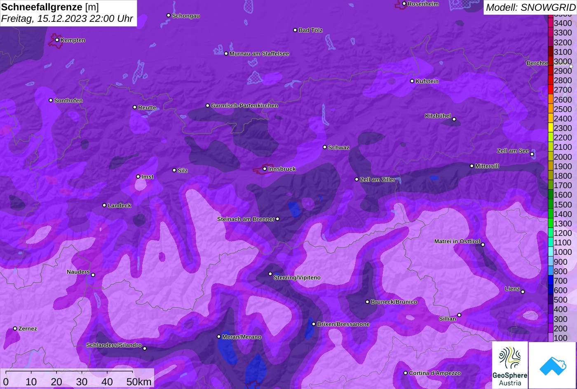Click the Landeck marker dot

tap(104, 205)
